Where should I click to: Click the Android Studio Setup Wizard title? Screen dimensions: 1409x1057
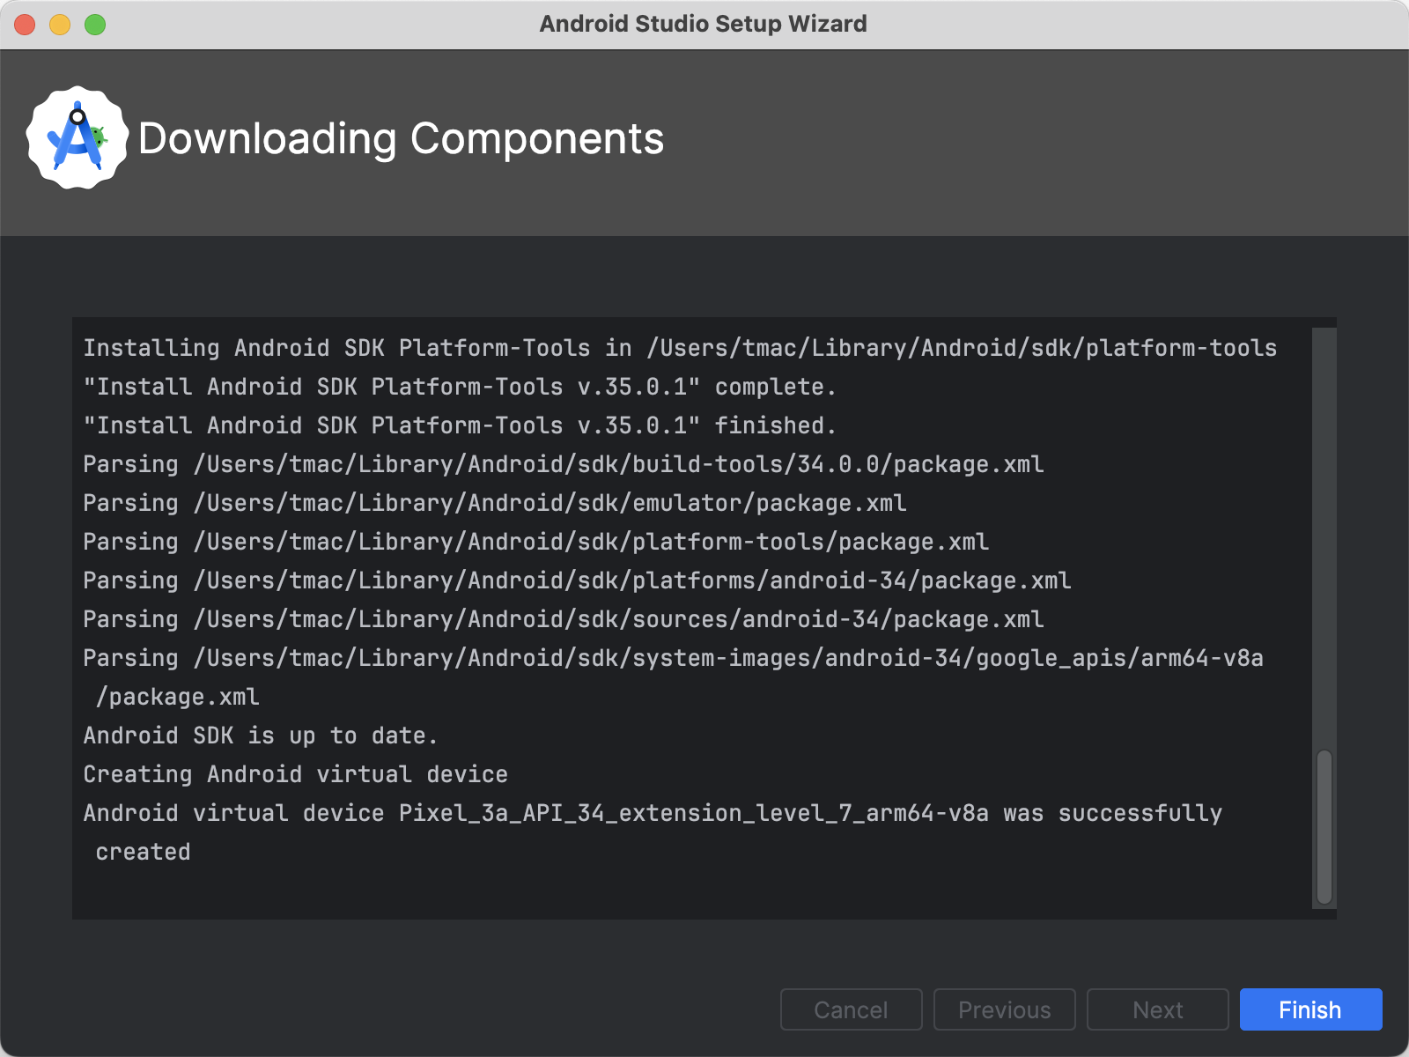pyautogui.click(x=704, y=24)
